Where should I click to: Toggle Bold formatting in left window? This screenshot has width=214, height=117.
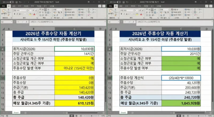pos(15,14)
